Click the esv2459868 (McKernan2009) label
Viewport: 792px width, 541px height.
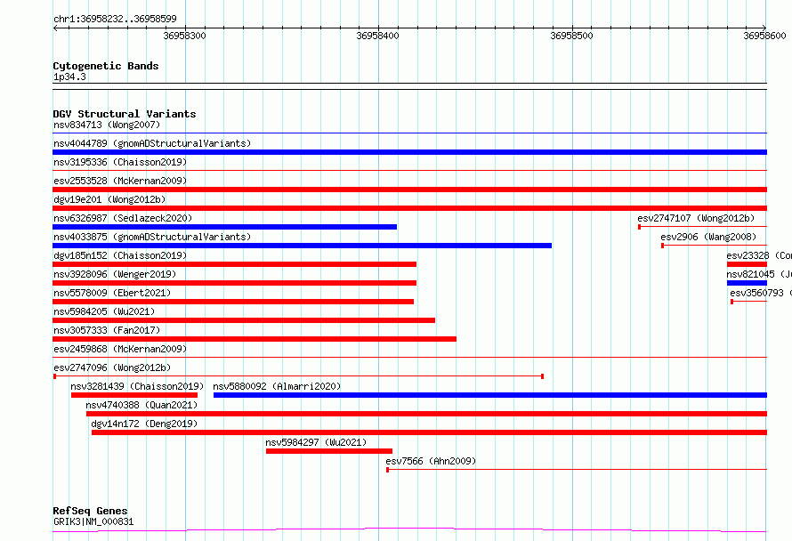click(120, 349)
